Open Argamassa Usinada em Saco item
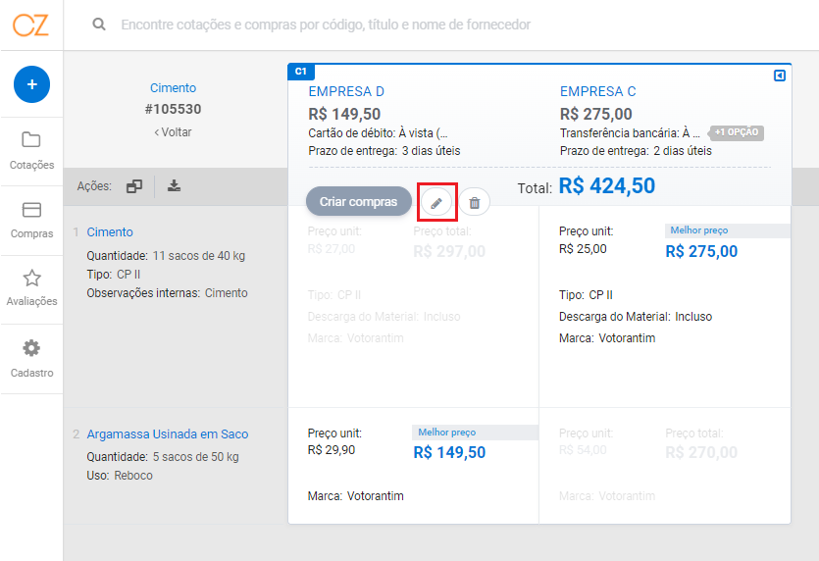 point(167,434)
